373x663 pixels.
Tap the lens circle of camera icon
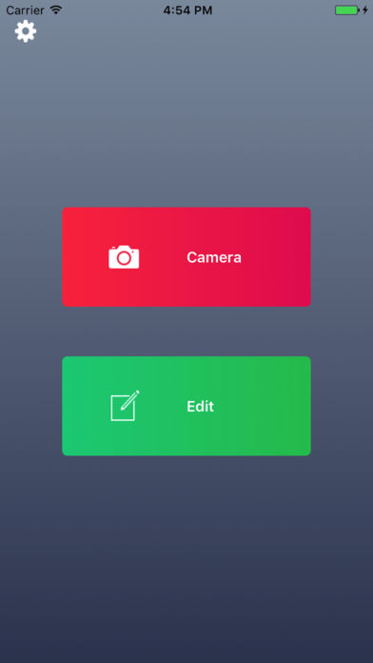[x=124, y=258]
